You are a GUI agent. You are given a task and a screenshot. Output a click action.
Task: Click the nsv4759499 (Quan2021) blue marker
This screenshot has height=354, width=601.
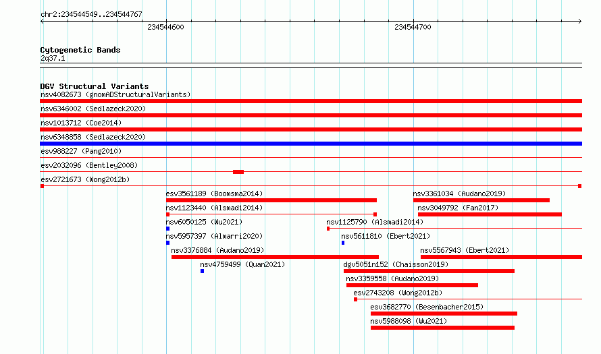tap(202, 271)
